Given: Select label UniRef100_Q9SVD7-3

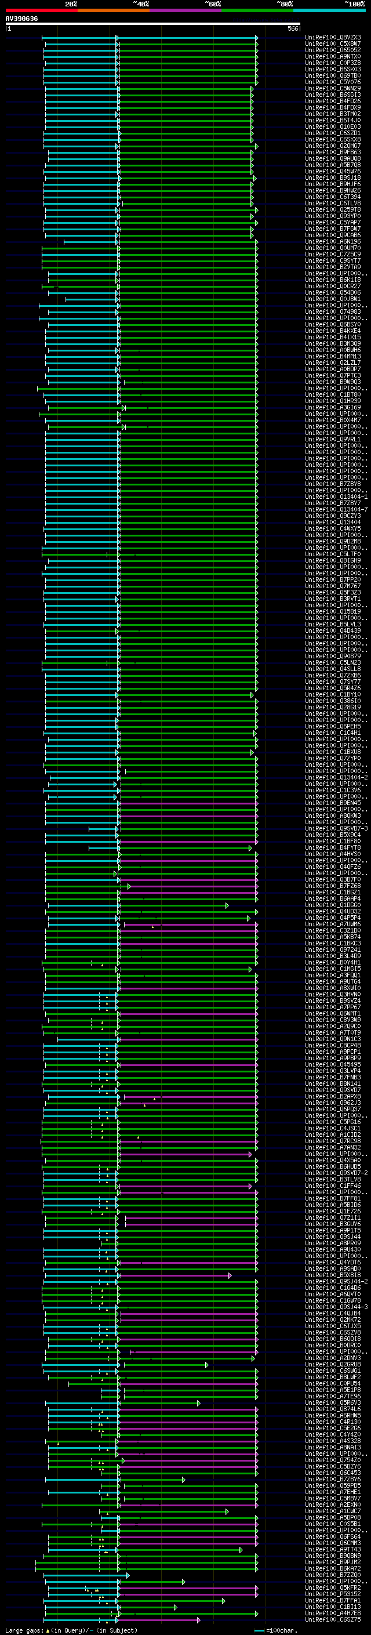Looking at the screenshot, I should click(x=336, y=828).
